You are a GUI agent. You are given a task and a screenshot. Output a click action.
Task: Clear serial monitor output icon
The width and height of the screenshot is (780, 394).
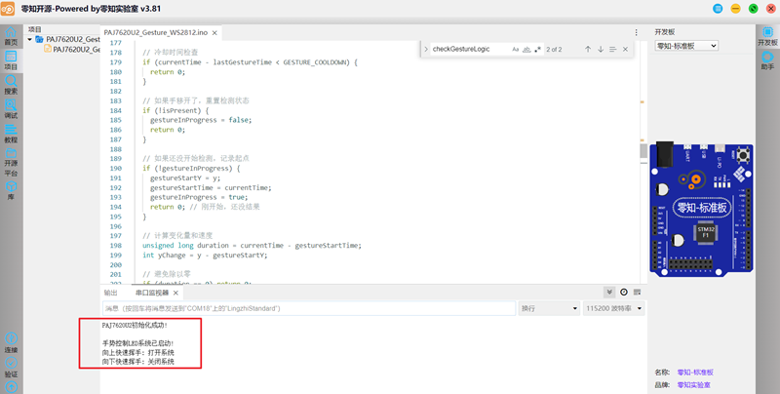pos(638,292)
